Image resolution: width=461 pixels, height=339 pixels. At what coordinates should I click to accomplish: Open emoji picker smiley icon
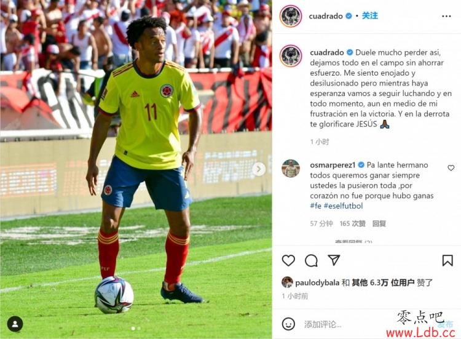[288, 324]
